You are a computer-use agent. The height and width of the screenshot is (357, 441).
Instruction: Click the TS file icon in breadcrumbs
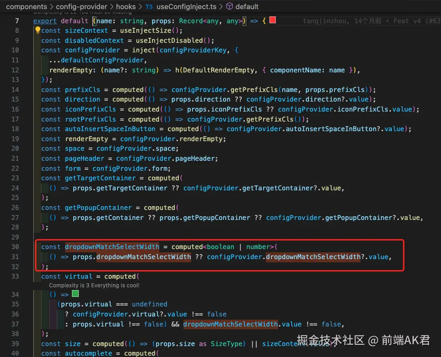[149, 7]
